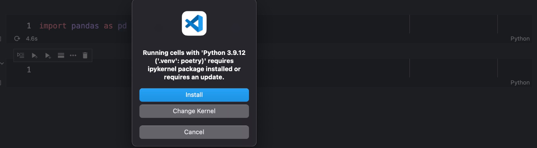The width and height of the screenshot is (537, 148).
Task: Click the spinning execution status icon
Action: [x=17, y=39]
